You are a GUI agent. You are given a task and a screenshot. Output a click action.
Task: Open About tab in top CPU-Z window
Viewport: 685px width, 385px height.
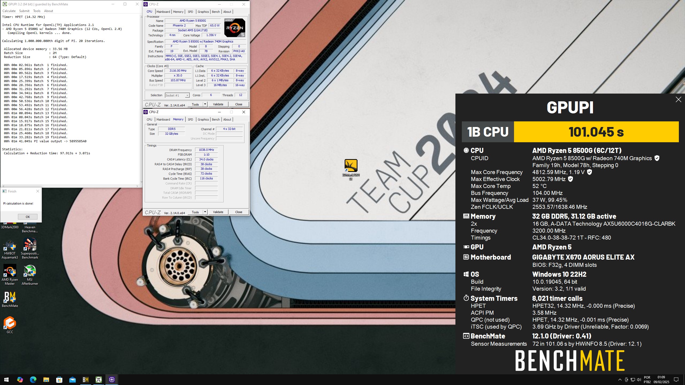pyautogui.click(x=227, y=12)
